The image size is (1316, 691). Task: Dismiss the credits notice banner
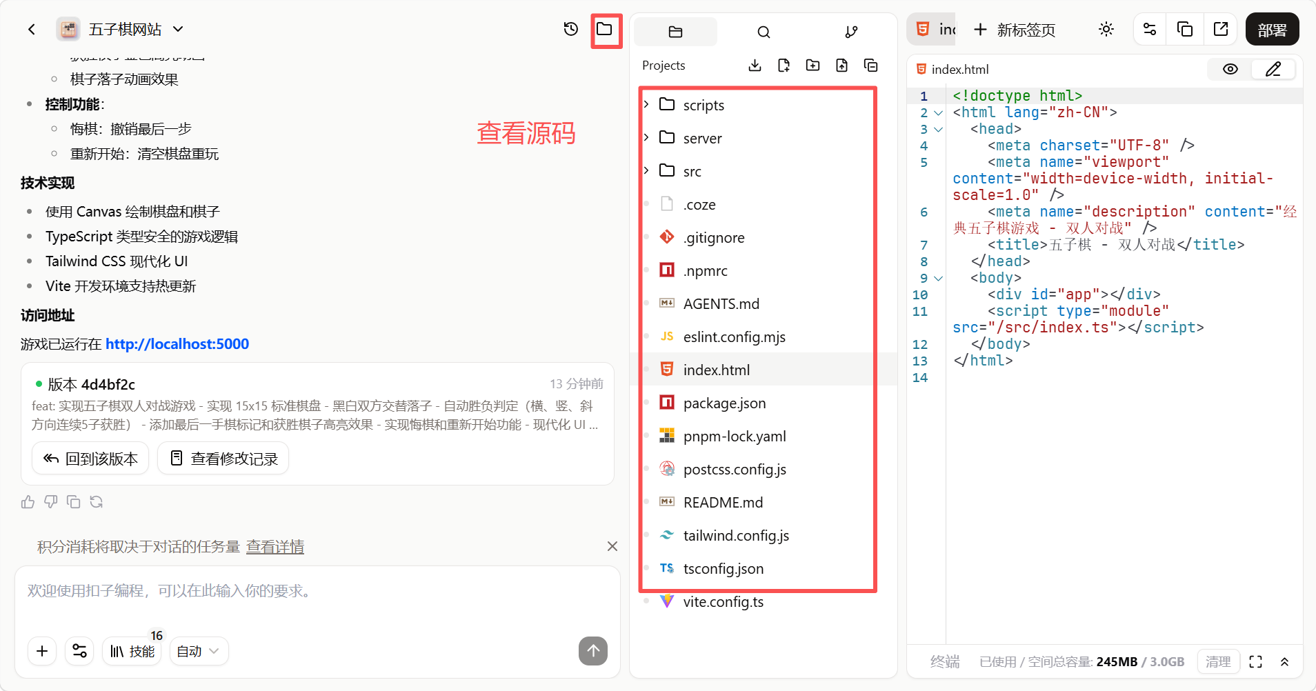click(612, 546)
